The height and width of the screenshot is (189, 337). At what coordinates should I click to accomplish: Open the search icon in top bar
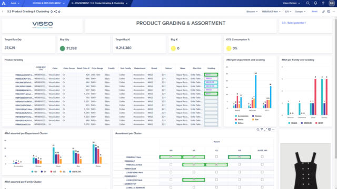[308, 3]
